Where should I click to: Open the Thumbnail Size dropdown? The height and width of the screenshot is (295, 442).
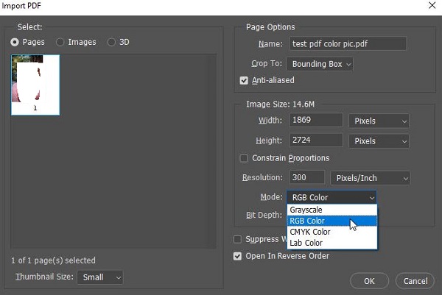pos(102,277)
